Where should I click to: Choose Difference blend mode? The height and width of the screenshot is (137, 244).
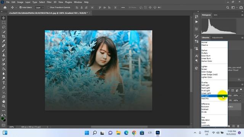tap(214, 104)
